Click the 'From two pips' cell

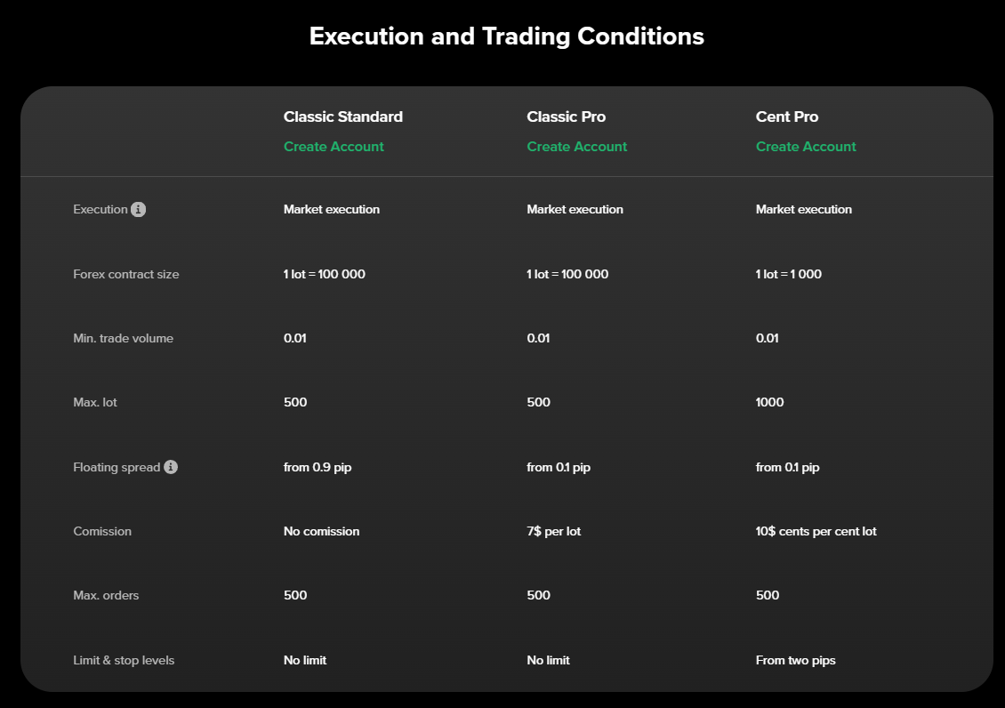point(795,660)
